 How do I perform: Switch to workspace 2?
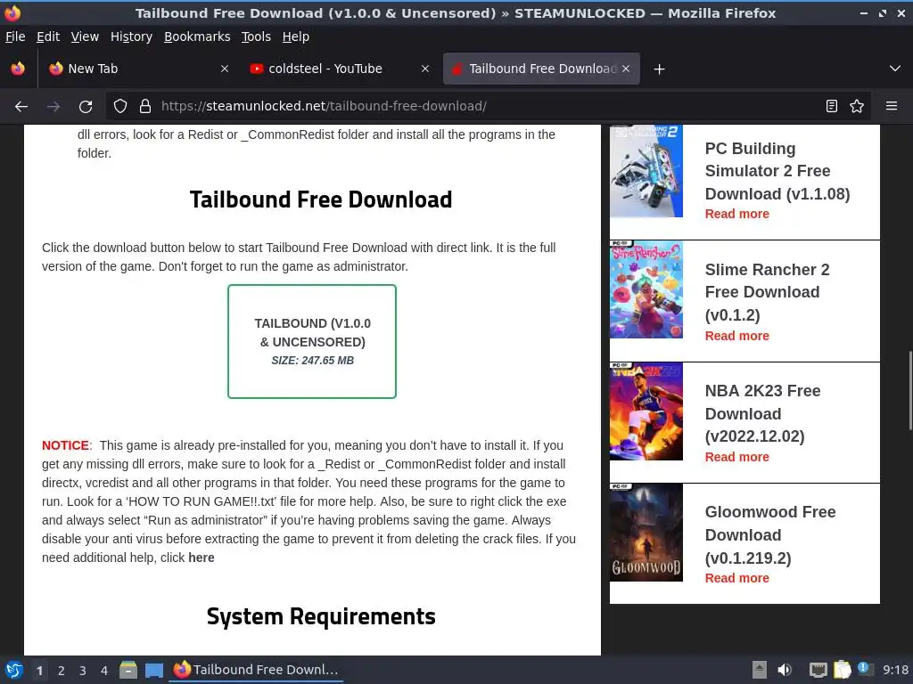(62, 670)
